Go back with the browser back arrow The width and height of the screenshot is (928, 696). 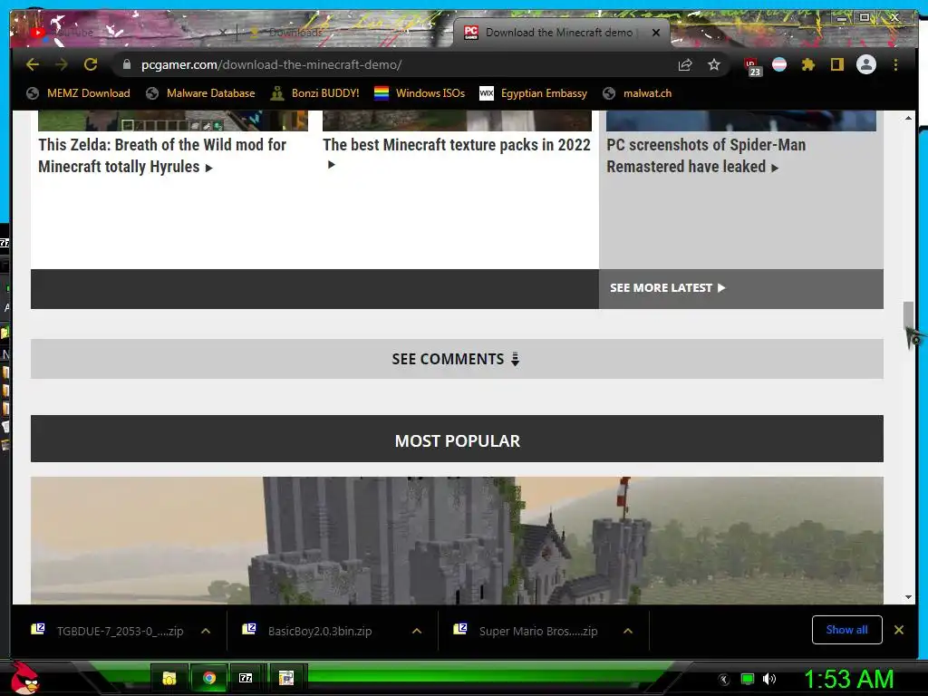pos(33,64)
